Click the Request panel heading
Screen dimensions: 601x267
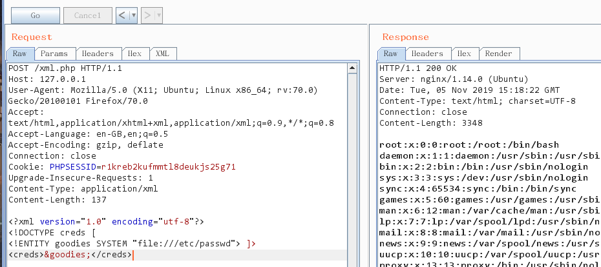[32, 37]
